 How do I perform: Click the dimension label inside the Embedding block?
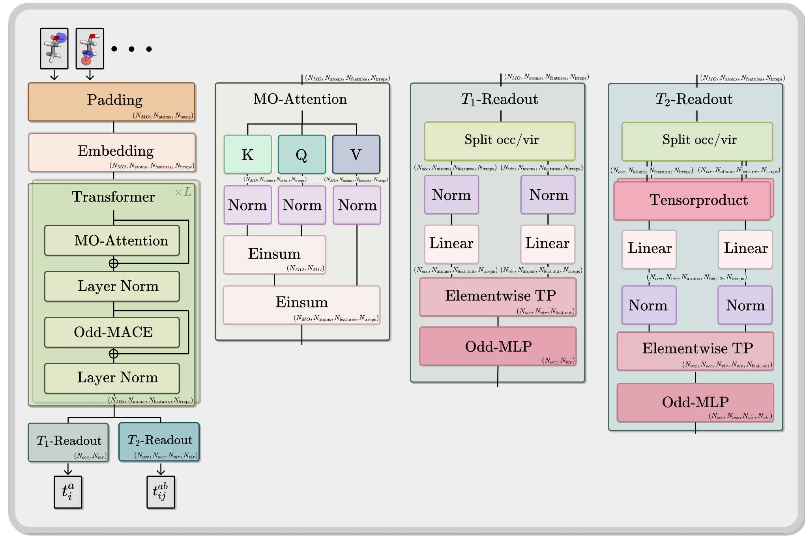pyautogui.click(x=152, y=166)
